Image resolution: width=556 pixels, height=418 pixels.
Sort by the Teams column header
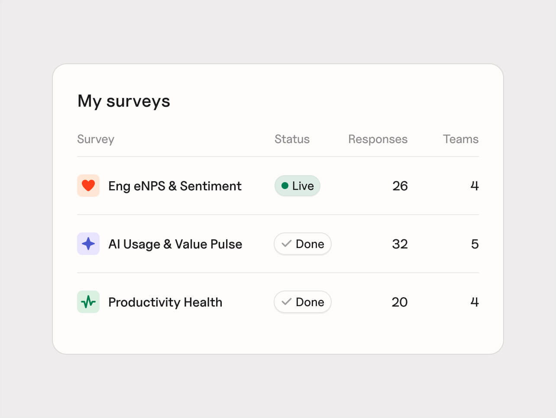point(461,139)
